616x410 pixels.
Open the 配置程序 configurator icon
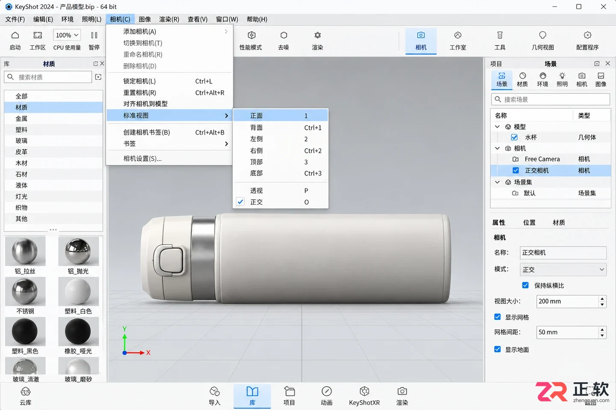point(587,35)
